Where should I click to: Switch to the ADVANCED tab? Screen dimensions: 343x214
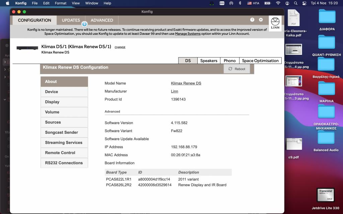click(102, 20)
